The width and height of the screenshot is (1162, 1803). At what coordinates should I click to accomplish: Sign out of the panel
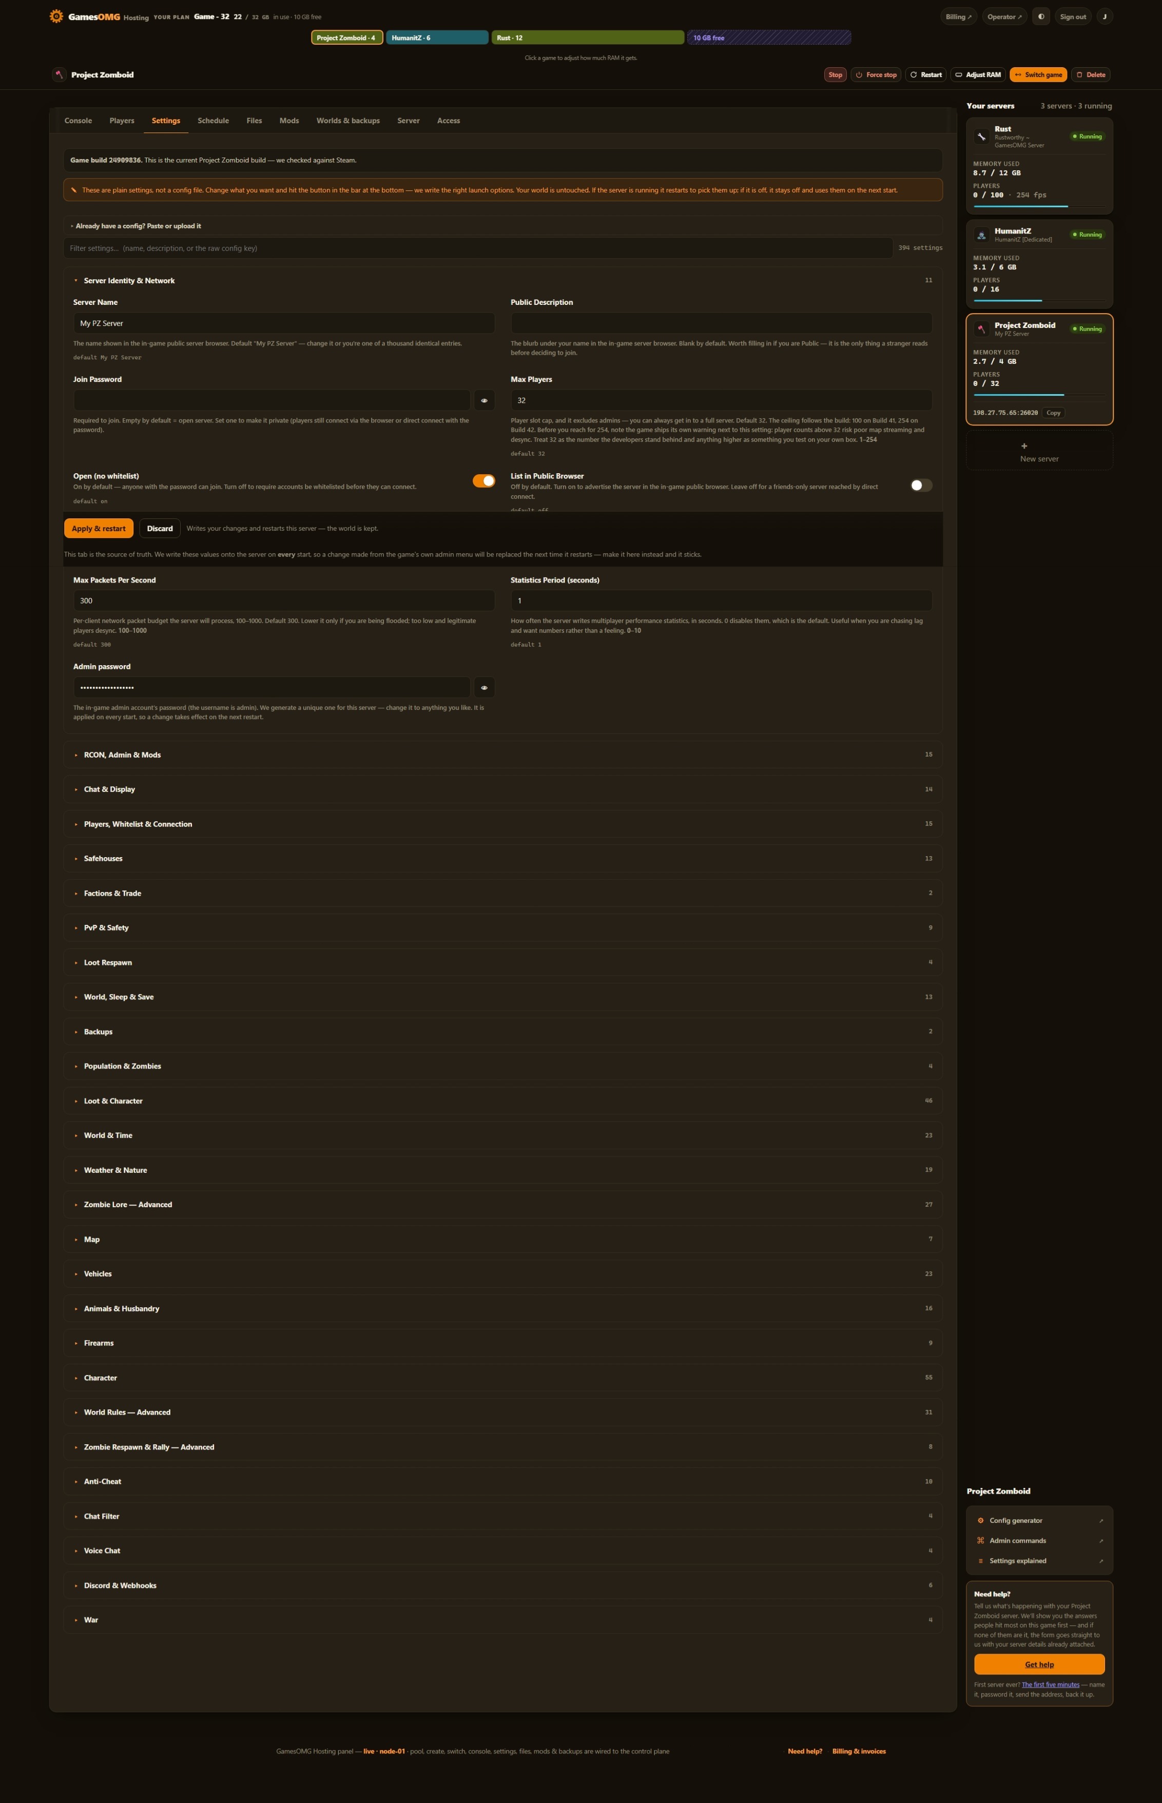click(1072, 16)
